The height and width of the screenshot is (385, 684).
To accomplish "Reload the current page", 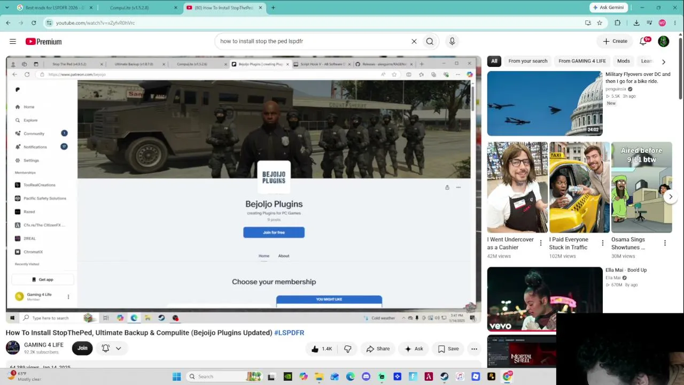I will pyautogui.click(x=34, y=23).
